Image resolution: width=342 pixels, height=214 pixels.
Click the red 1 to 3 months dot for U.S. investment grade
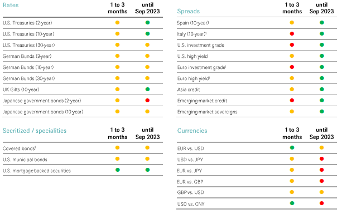coord(292,45)
